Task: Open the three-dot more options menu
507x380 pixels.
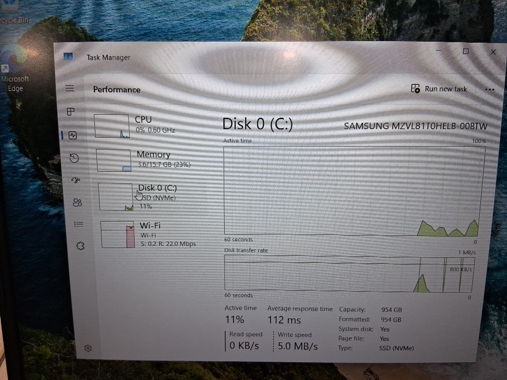Action: [490, 89]
